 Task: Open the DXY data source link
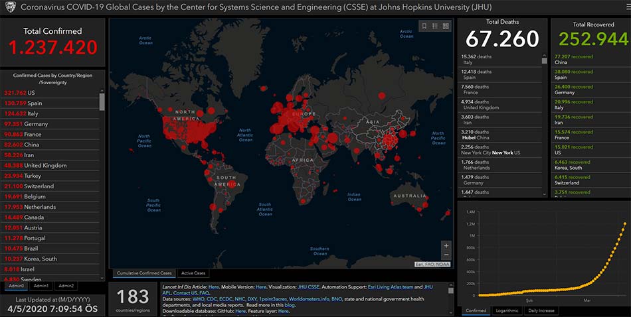click(252, 299)
